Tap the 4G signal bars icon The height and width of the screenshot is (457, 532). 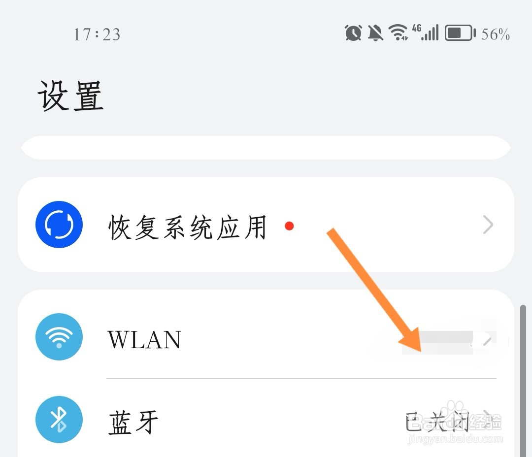[426, 33]
